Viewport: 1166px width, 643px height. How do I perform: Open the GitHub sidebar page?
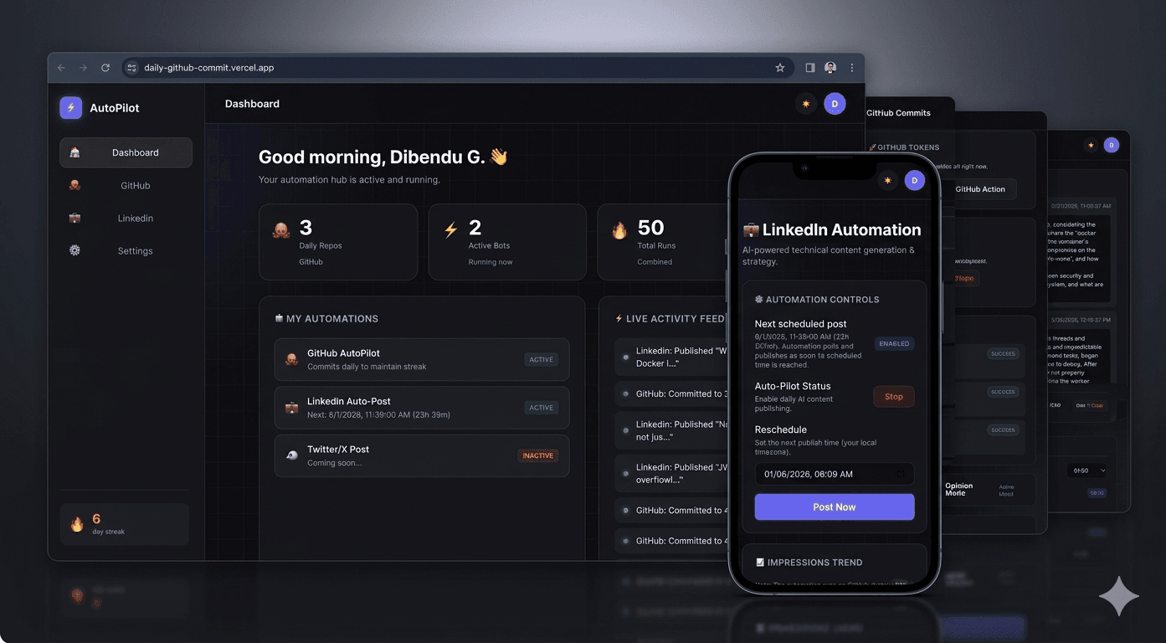[126, 185]
